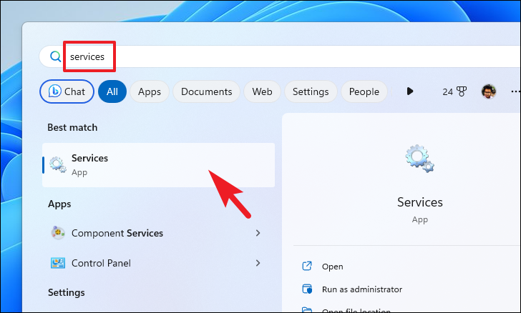521x313 pixels.
Task: Open Bing Chat filter
Action: [x=67, y=91]
